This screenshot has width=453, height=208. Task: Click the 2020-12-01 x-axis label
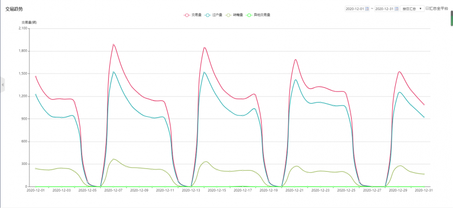pos(36,190)
